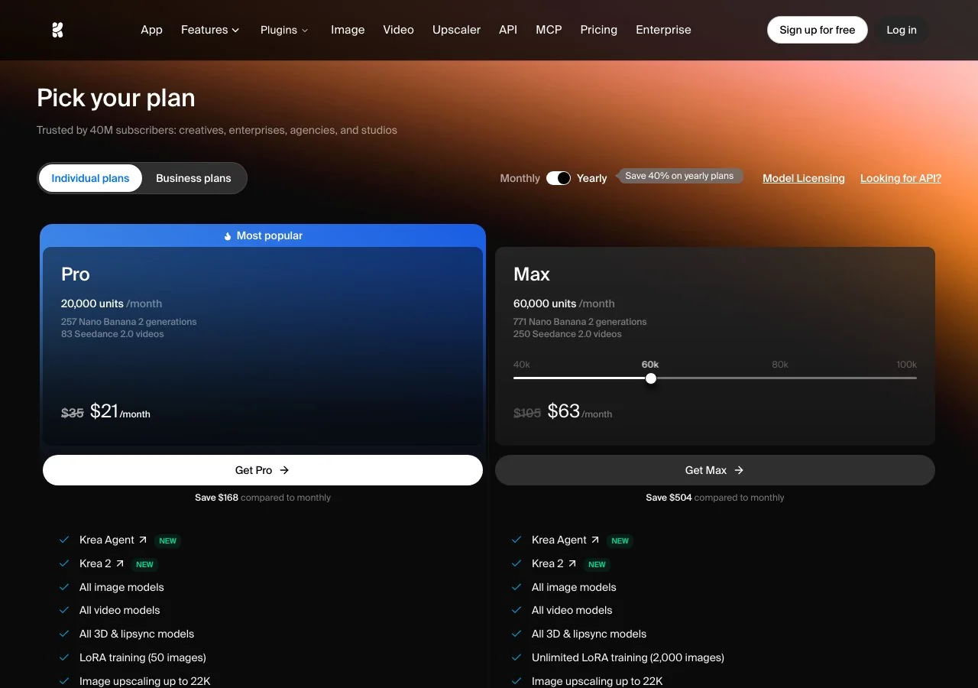Toggle the Monthly/Yearly billing switch
Screen dimensions: 978x688
pyautogui.click(x=559, y=178)
